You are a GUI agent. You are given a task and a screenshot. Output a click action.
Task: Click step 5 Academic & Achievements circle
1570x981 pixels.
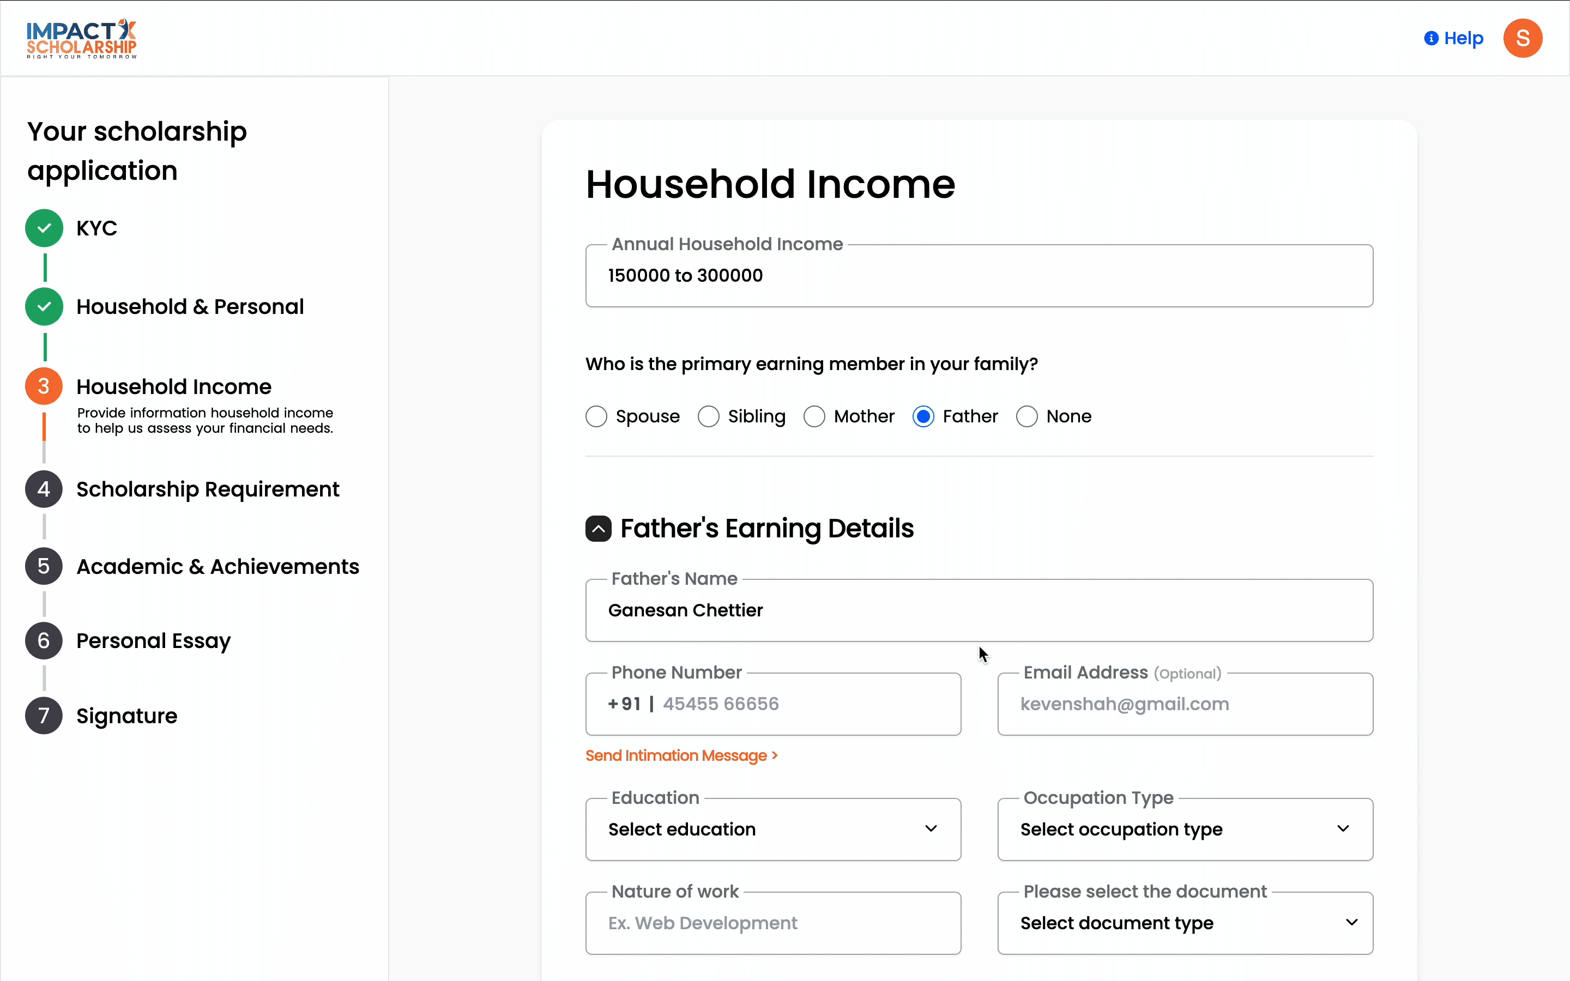pos(44,566)
